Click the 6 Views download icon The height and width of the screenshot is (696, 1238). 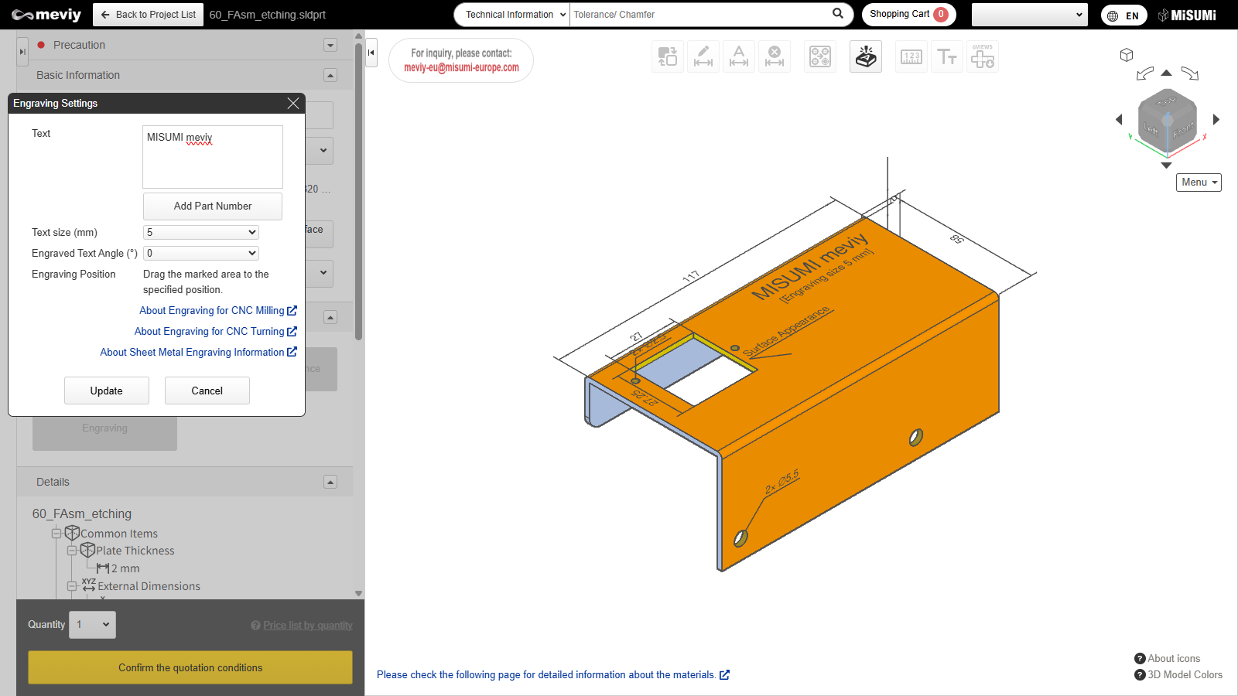tap(983, 56)
